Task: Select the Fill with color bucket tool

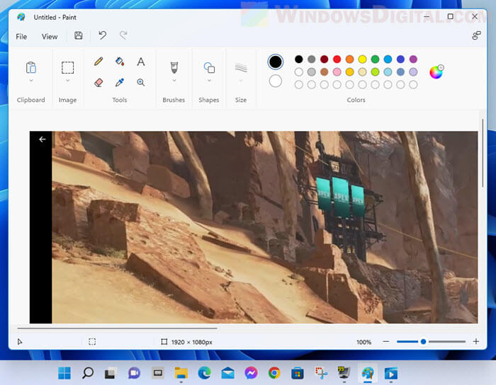Action: [120, 61]
